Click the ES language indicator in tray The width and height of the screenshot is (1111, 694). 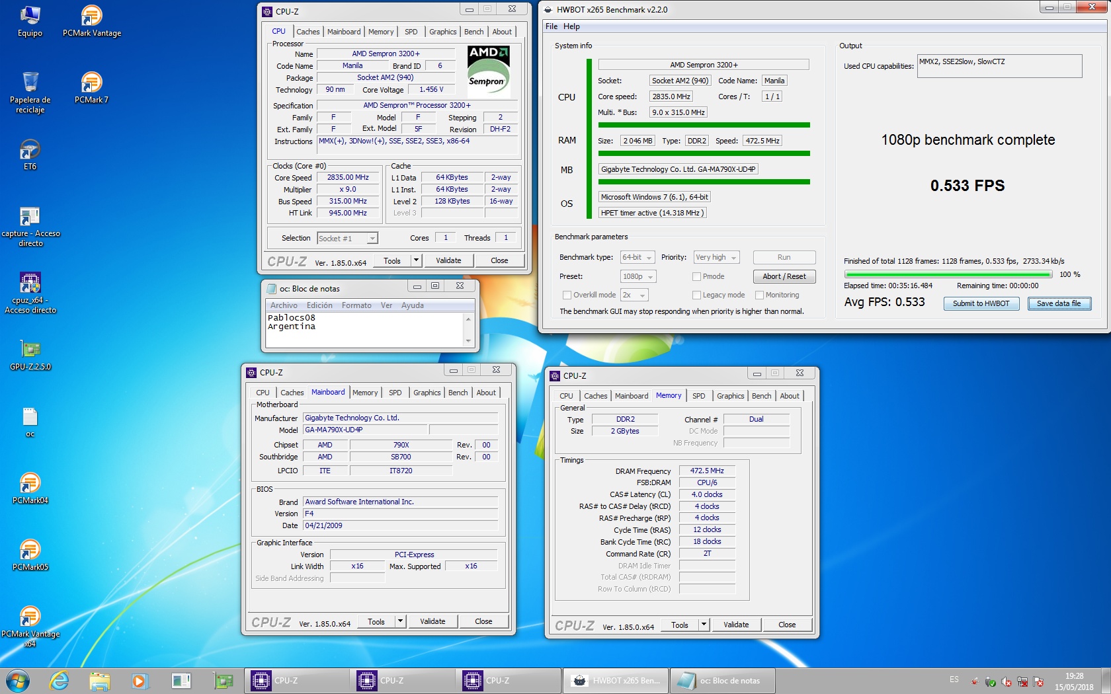coord(954,679)
